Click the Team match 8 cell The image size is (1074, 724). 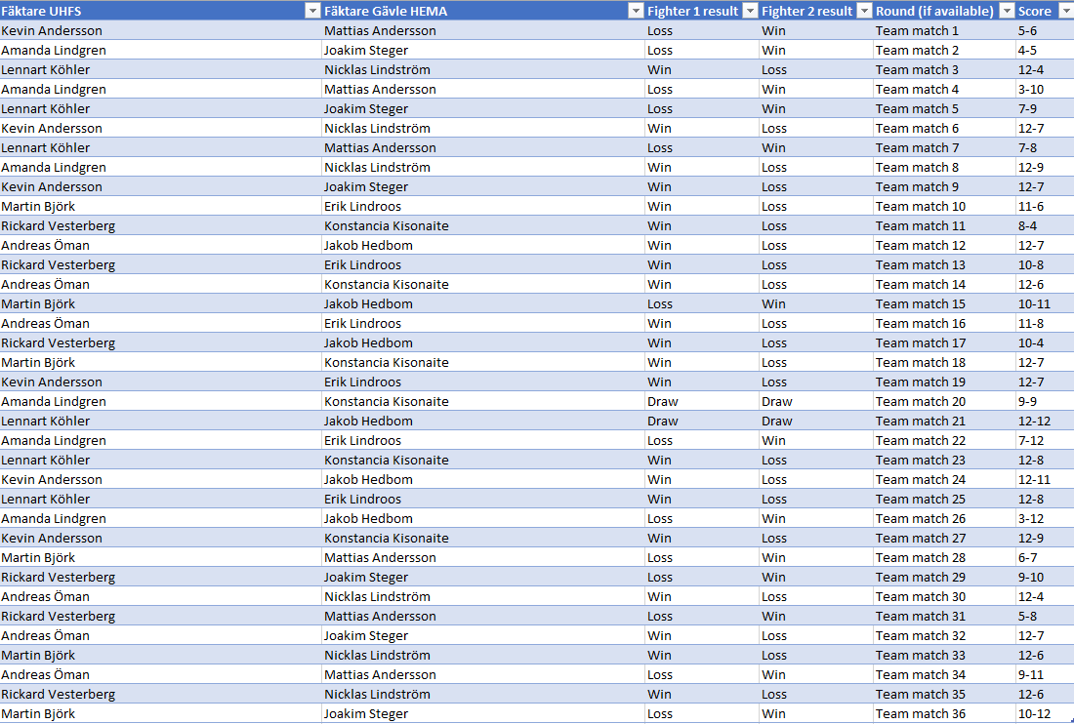(944, 167)
